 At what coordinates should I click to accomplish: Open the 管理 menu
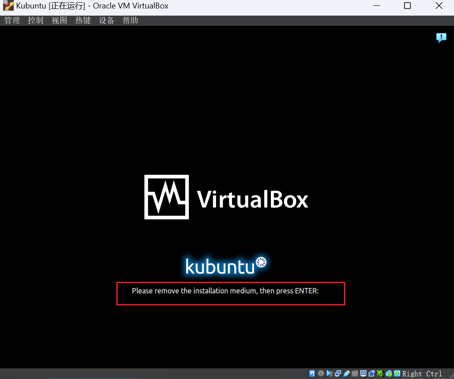[12, 20]
